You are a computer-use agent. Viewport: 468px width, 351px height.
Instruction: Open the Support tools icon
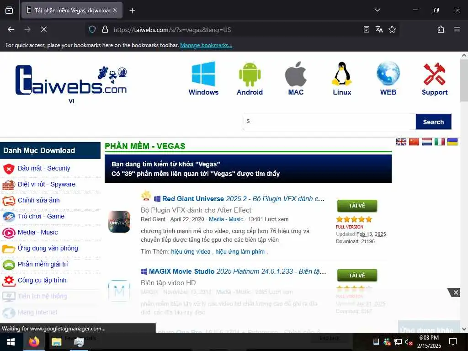pos(435,78)
